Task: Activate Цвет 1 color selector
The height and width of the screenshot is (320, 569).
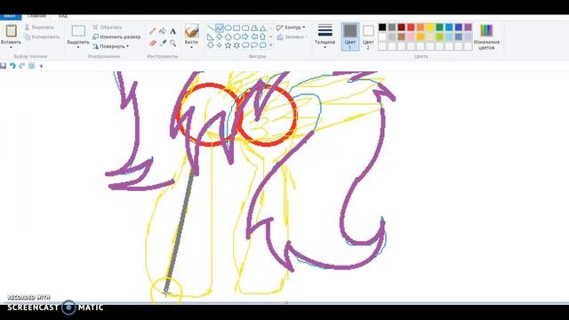Action: click(x=350, y=36)
